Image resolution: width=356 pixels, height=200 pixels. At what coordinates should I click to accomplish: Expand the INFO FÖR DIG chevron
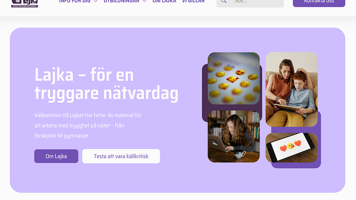[95, 1]
